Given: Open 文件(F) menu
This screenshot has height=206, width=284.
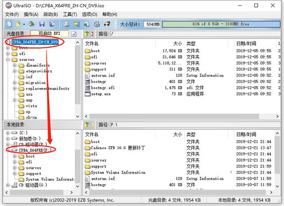Looking at the screenshot, I should 12,15.
